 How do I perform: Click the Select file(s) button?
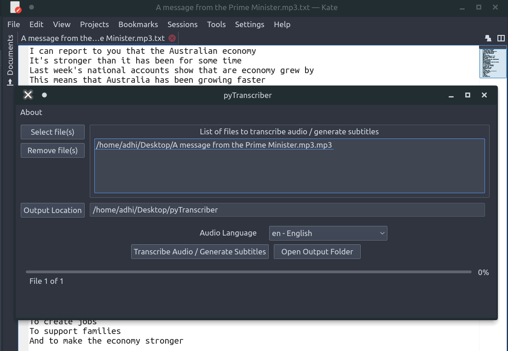click(x=52, y=132)
